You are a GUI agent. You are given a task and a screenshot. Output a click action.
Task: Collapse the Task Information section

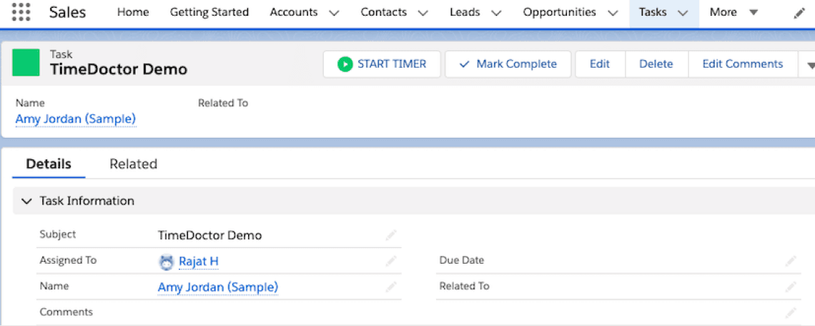coord(26,202)
